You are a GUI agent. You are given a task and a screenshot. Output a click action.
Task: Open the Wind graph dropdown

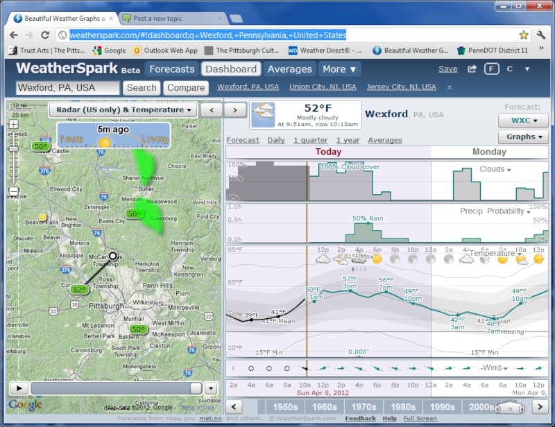point(495,368)
